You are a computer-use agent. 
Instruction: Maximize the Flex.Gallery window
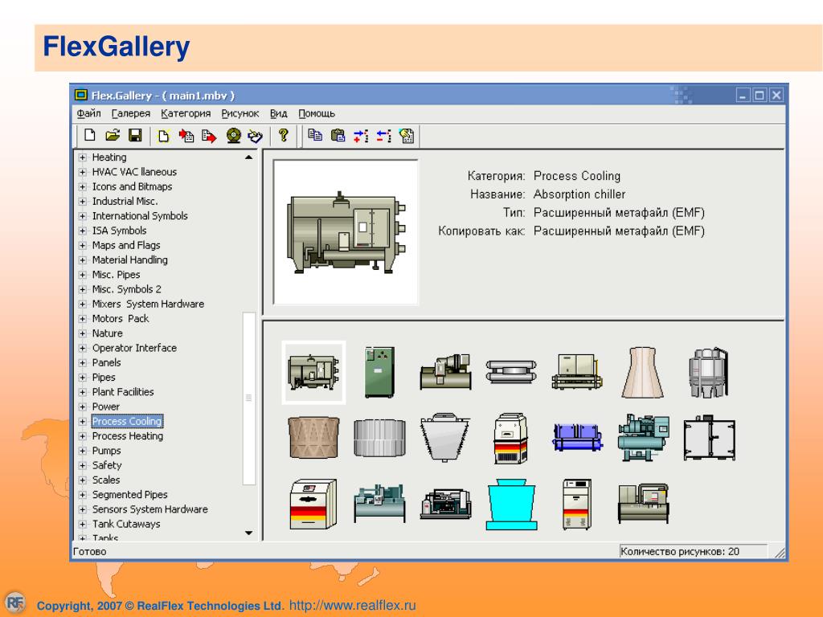coord(760,96)
